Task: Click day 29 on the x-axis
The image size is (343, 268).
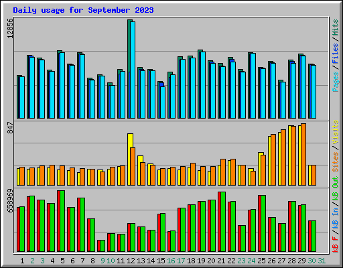Action: [301, 261]
